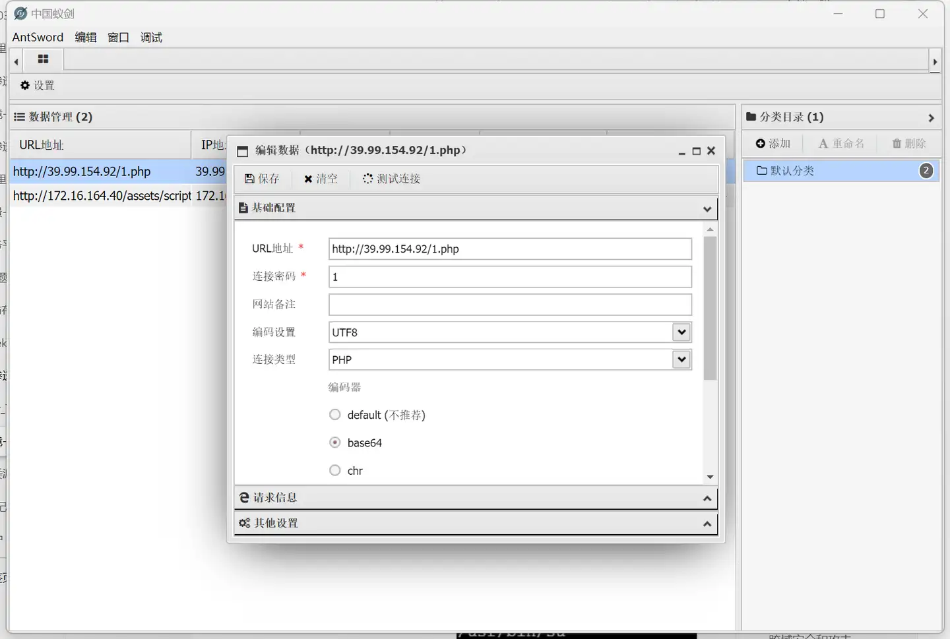Click the 连接密码 input field

tap(510, 277)
